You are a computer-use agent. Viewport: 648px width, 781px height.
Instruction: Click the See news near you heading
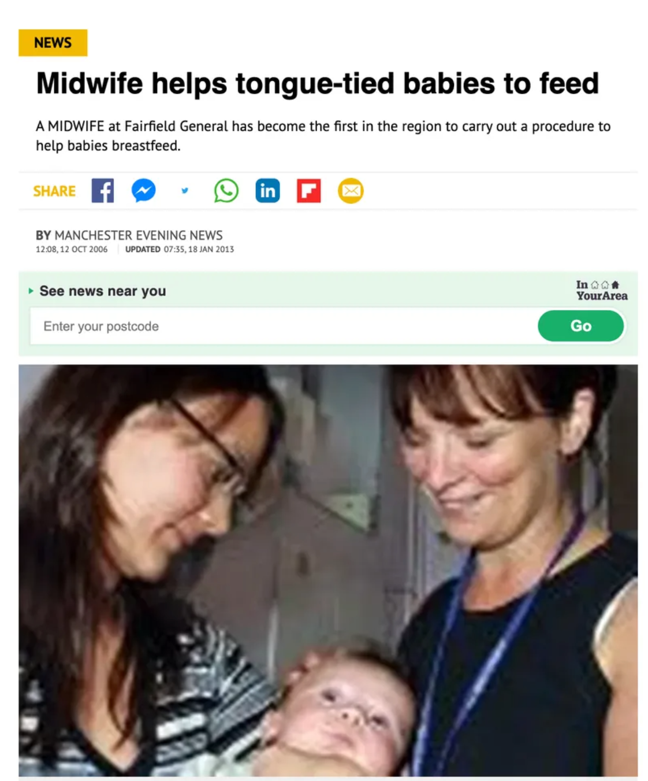coord(103,291)
